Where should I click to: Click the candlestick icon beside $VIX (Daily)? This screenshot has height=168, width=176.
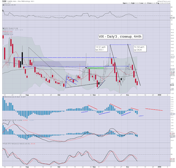coord(3,28)
